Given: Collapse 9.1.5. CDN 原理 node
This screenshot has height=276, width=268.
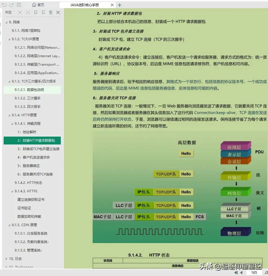Looking at the screenshot, I should click(x=9, y=225).
